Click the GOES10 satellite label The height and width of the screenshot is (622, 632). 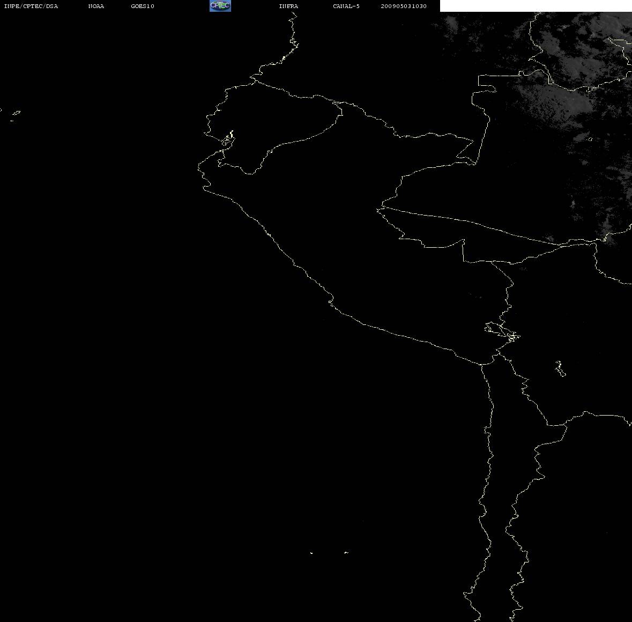(x=143, y=6)
